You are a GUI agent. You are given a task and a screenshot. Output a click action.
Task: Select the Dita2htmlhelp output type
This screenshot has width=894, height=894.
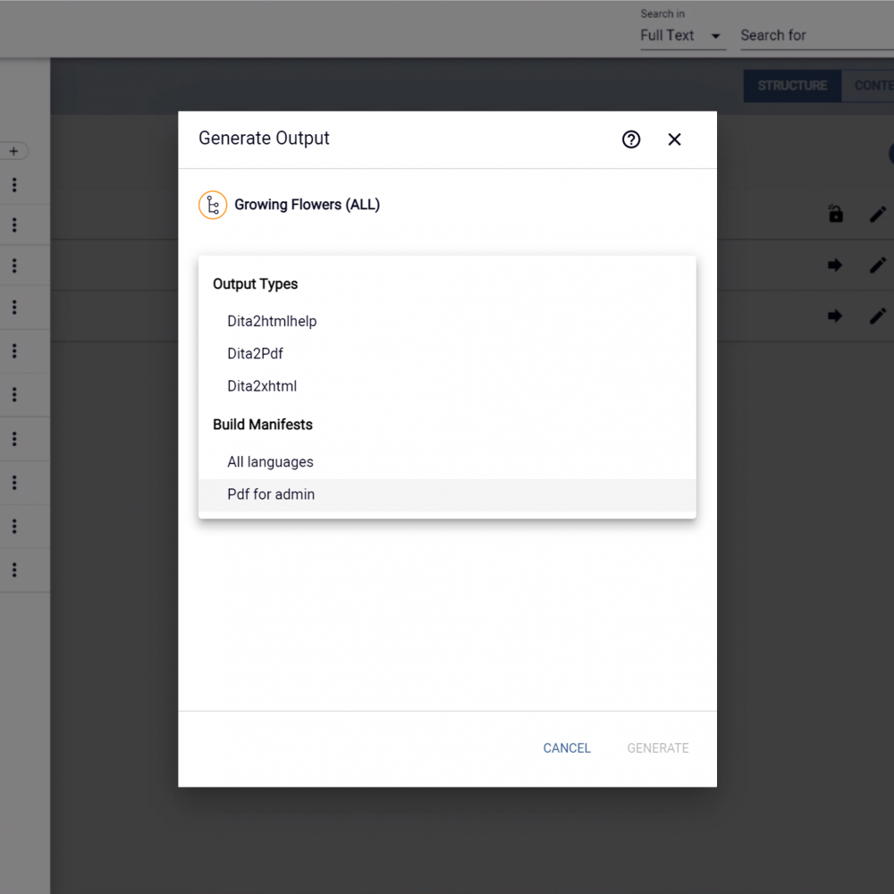pyautogui.click(x=447, y=321)
